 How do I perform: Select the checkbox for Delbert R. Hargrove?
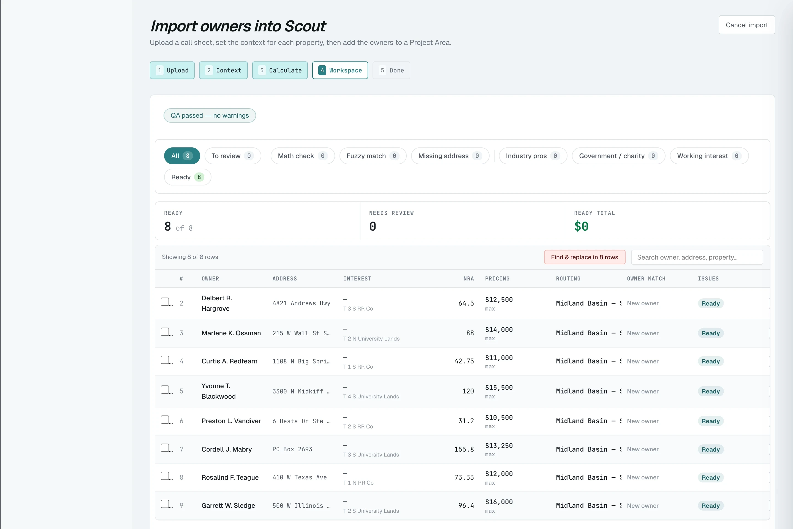(x=165, y=302)
